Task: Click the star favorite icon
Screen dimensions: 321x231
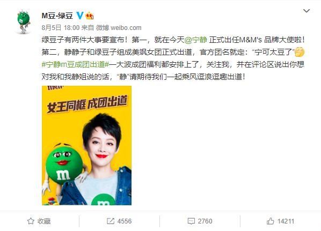Action: 31,221
